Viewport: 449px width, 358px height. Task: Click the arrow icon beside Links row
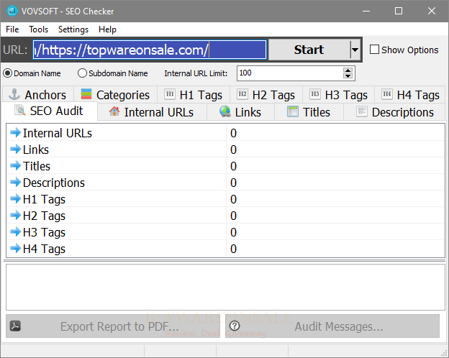click(x=15, y=149)
